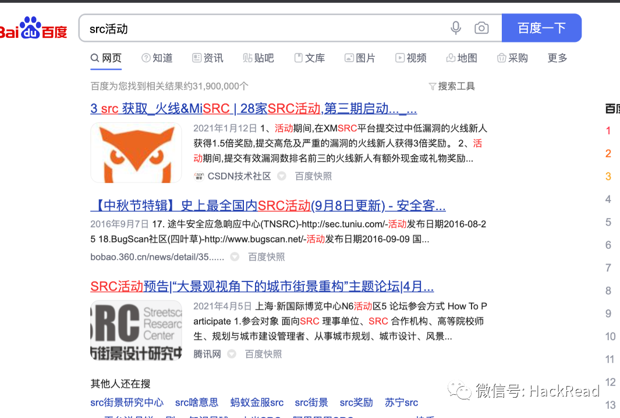Screen dimensions: 620x418
Task: Click the Baidu logo
Action: (x=33, y=28)
